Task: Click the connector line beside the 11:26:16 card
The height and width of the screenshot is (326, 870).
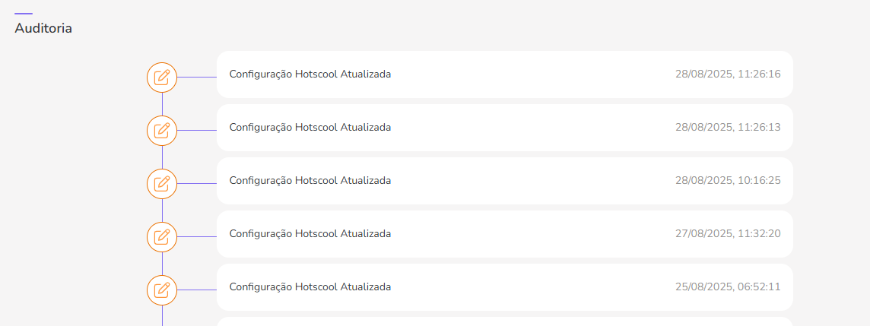Action: tap(197, 78)
